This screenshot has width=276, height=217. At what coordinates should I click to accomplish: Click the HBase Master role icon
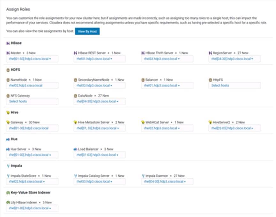(8, 53)
